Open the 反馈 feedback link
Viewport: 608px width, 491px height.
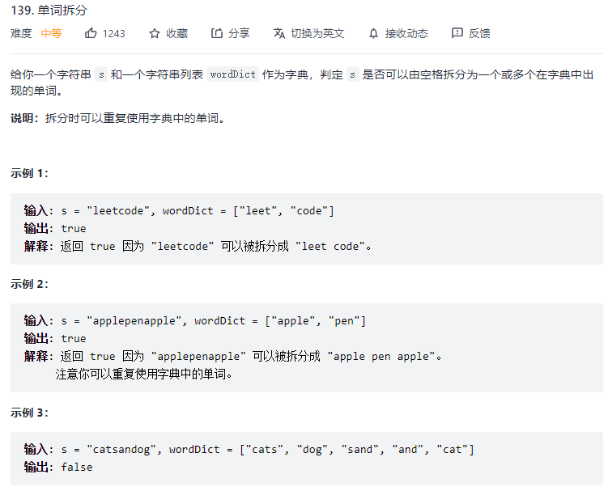pos(479,33)
